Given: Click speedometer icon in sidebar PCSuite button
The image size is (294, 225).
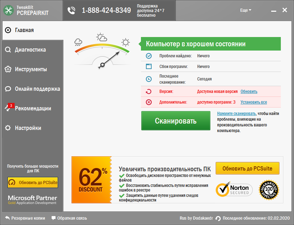Looking at the screenshot, I should (12, 182).
